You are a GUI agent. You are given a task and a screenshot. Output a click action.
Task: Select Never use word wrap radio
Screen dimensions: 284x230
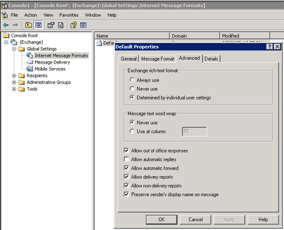132,122
